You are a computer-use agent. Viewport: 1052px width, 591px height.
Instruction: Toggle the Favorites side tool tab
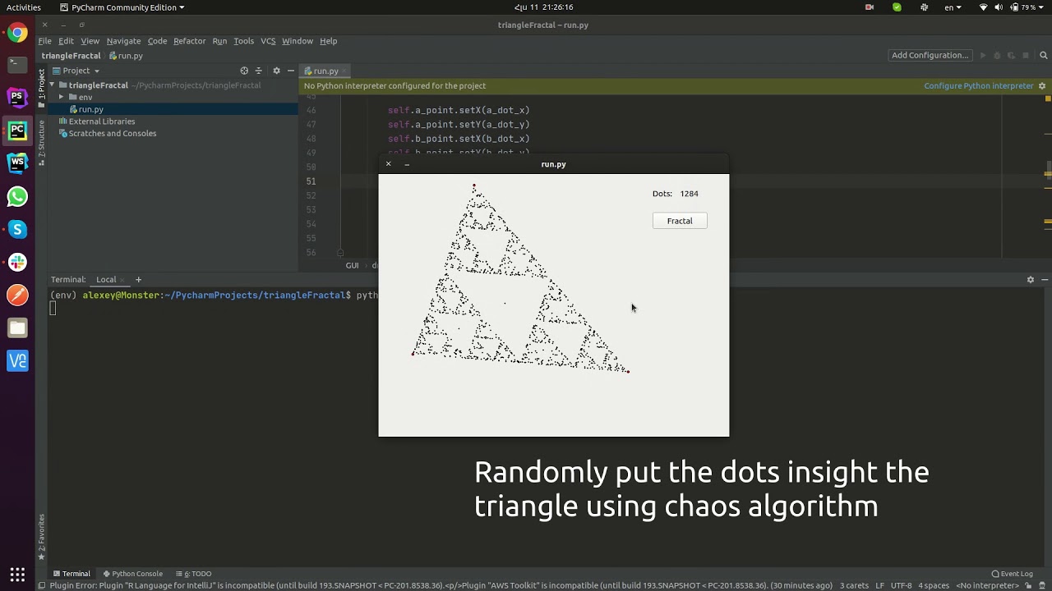(x=41, y=537)
